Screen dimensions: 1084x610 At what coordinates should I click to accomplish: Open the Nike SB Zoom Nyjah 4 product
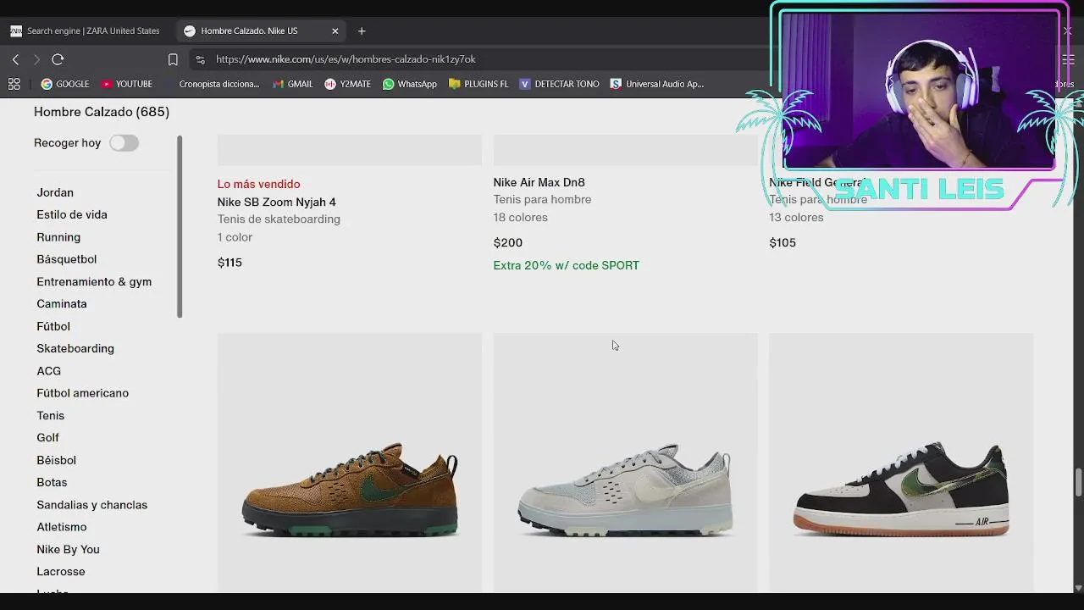pyautogui.click(x=277, y=202)
